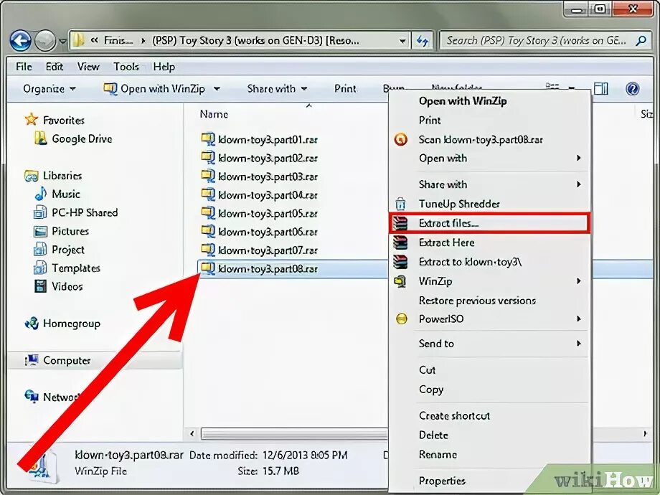Click the WinZip icon in context menu
This screenshot has height=495, width=660.
[x=400, y=281]
